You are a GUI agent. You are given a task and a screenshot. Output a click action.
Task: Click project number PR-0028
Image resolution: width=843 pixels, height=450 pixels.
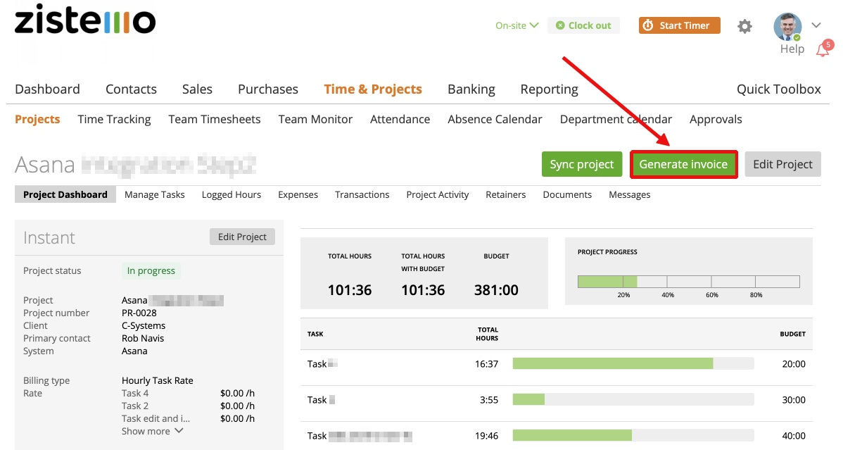139,313
